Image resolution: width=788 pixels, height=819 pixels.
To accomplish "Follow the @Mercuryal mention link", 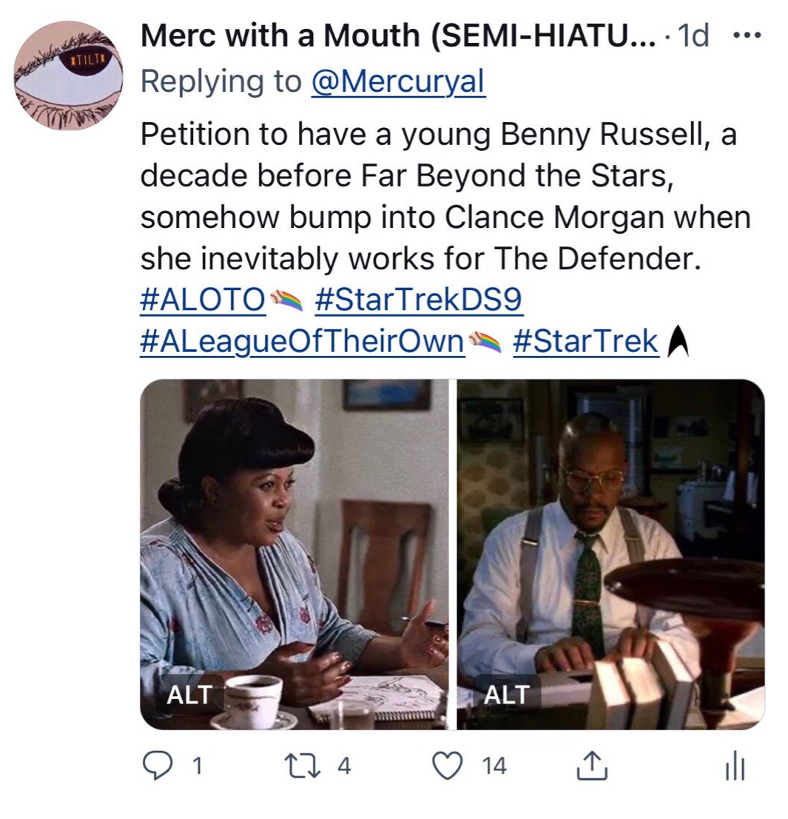I will click(398, 82).
